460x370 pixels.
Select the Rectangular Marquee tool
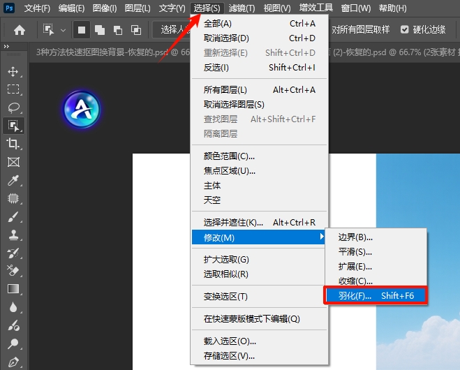point(13,89)
